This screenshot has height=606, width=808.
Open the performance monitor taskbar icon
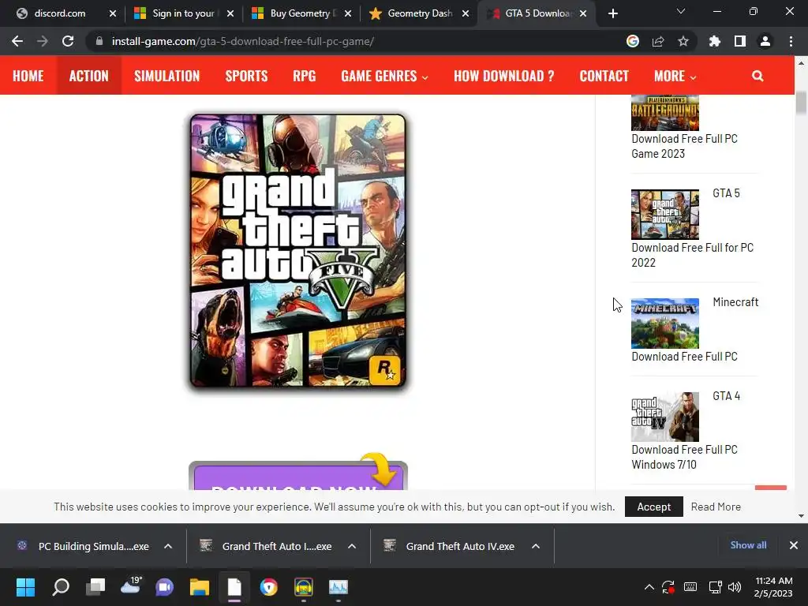(x=339, y=587)
